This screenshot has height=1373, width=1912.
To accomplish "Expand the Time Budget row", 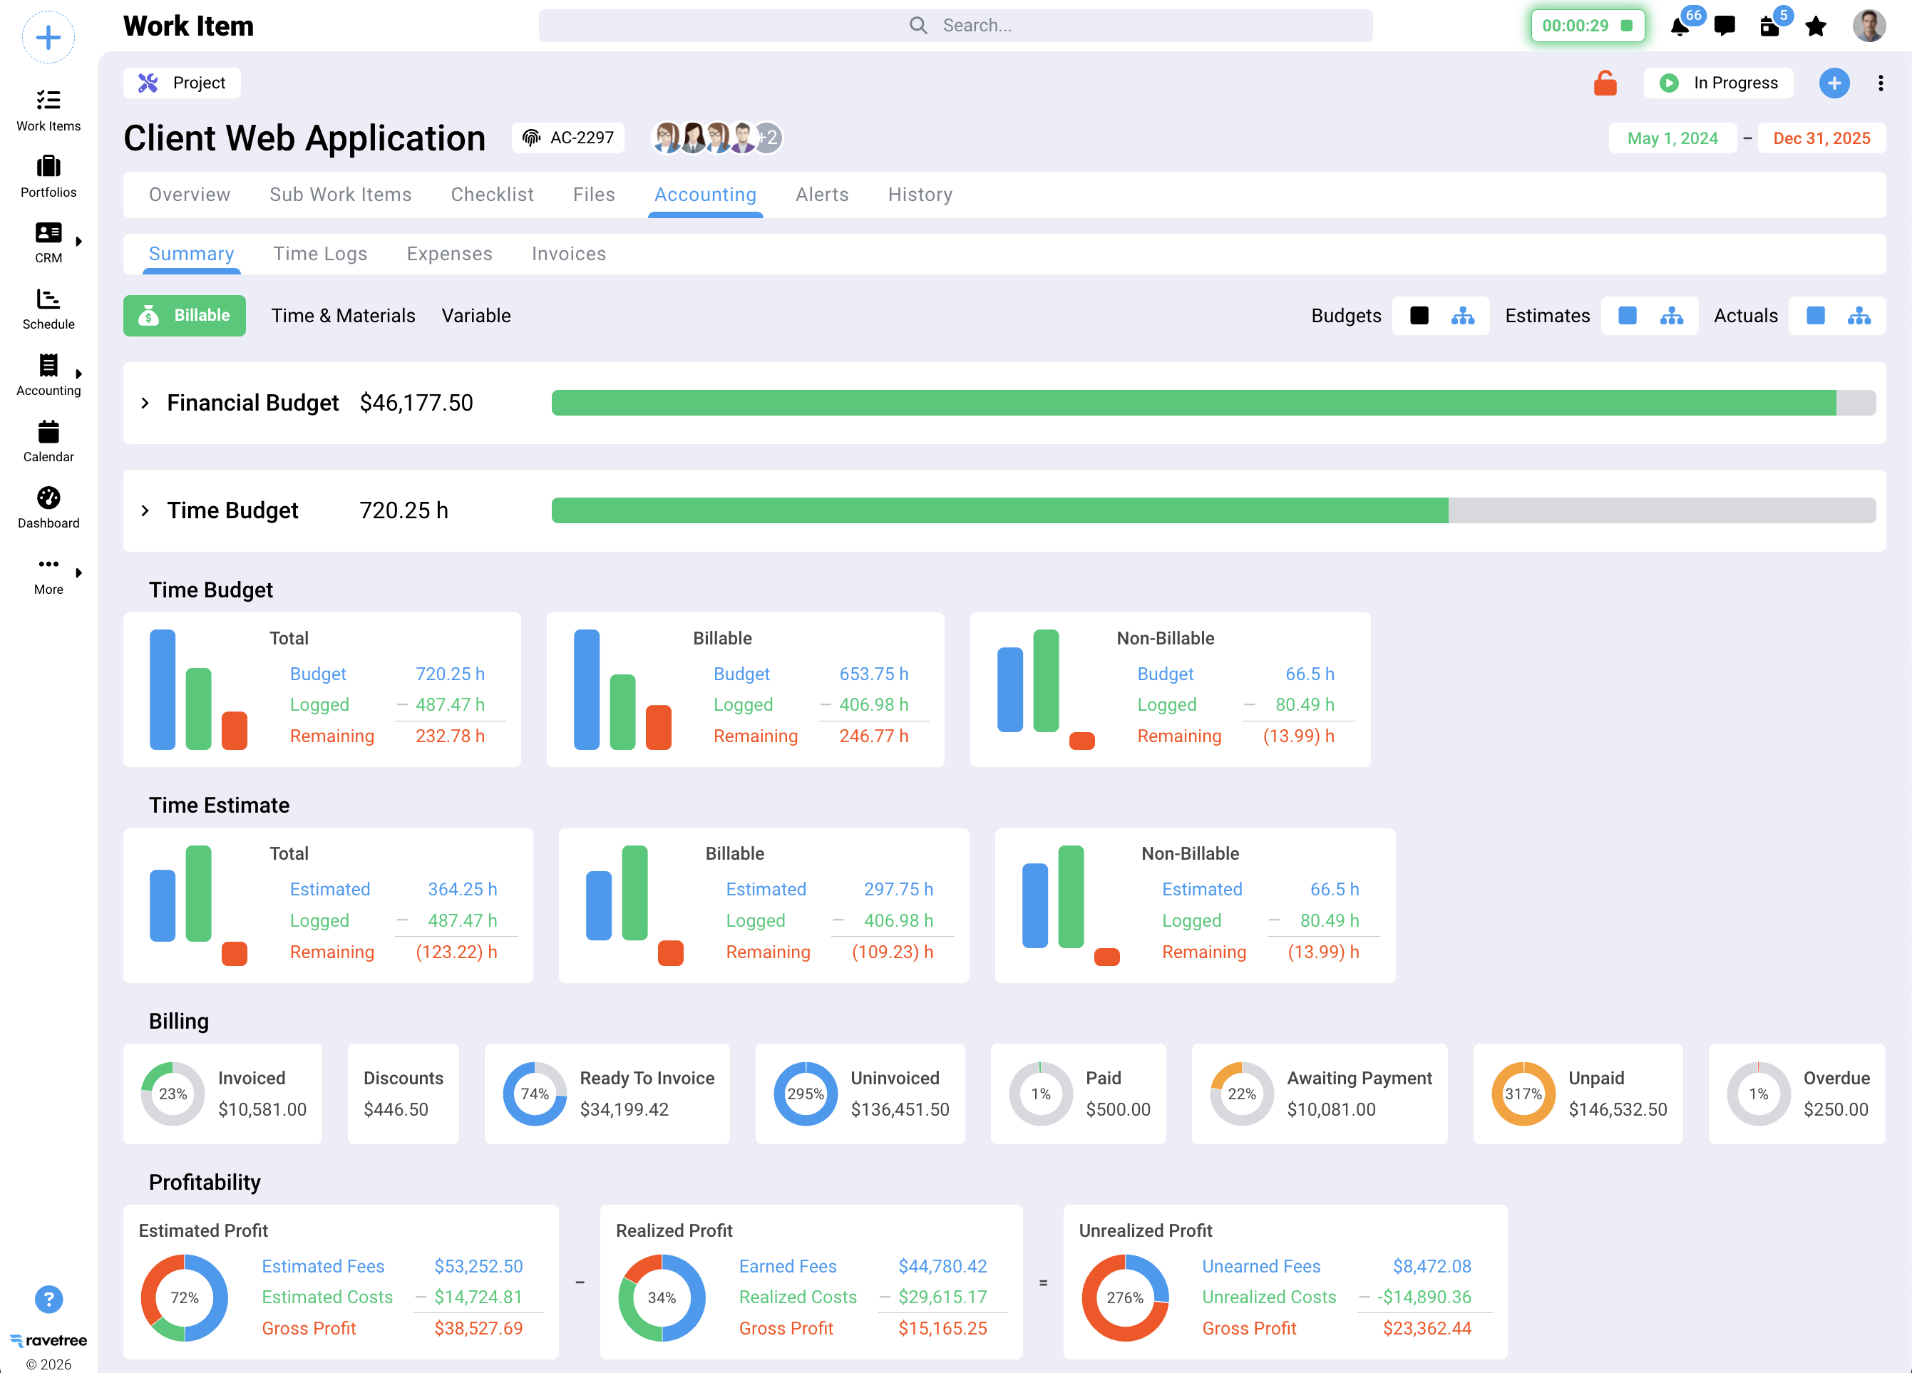I will pos(145,510).
